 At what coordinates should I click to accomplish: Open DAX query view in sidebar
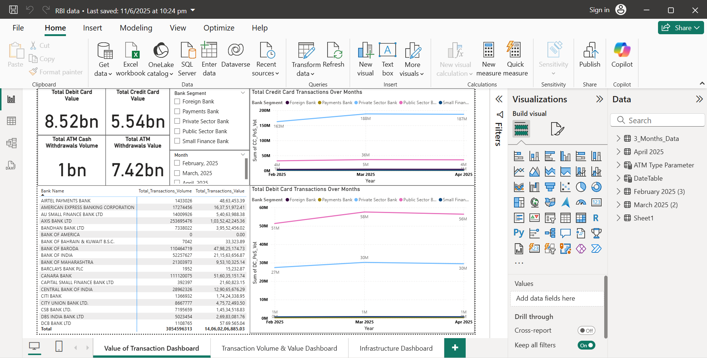click(x=11, y=165)
